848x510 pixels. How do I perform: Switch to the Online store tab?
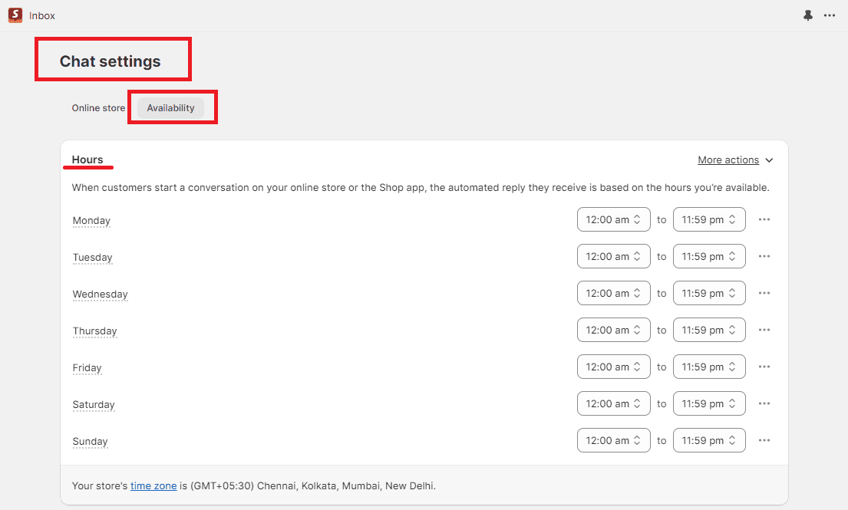point(97,107)
